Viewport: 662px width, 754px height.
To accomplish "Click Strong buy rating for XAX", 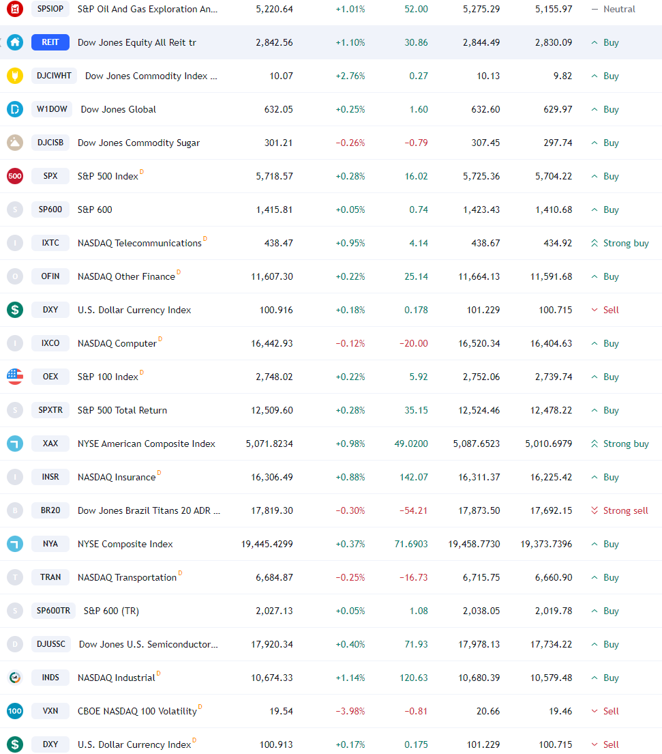I will tap(620, 444).
